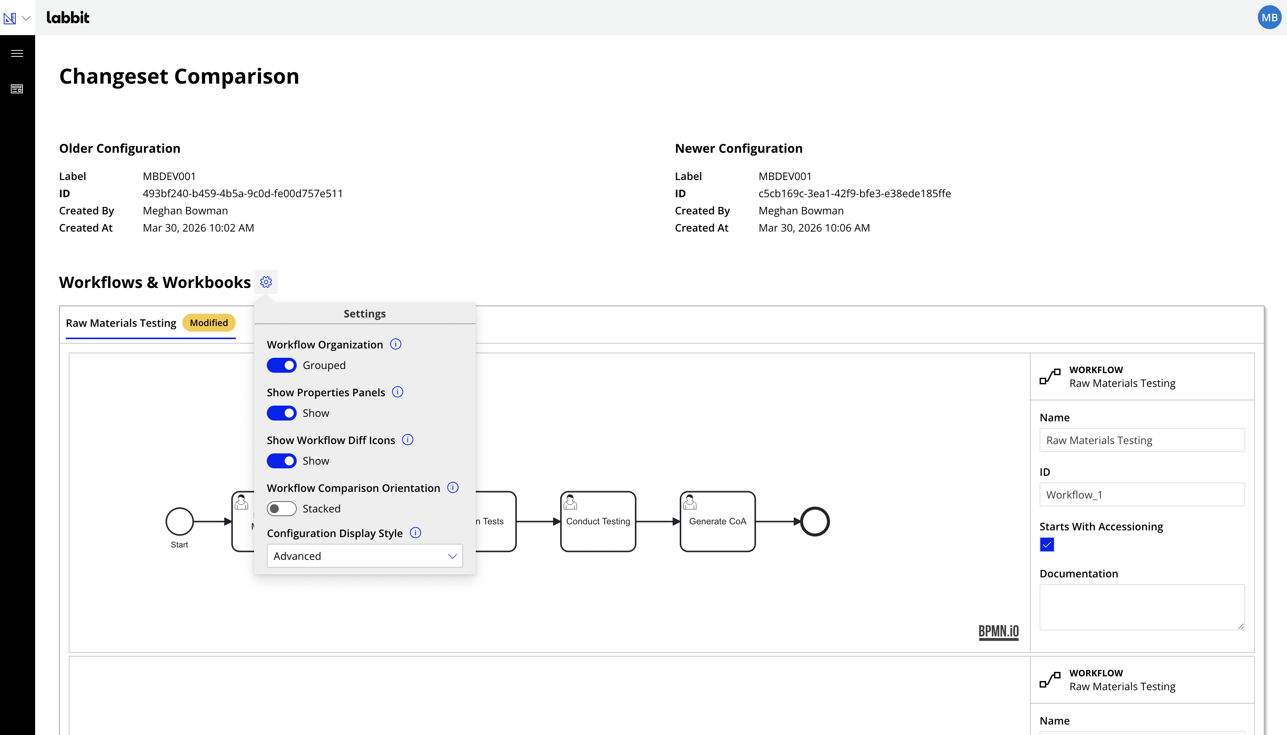1287x735 pixels.
Task: Click the info icon next to Workflow Organization
Action: [395, 344]
